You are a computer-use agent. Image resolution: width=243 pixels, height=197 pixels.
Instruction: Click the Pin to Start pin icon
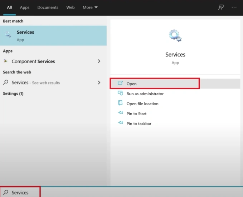pyautogui.click(x=121, y=113)
